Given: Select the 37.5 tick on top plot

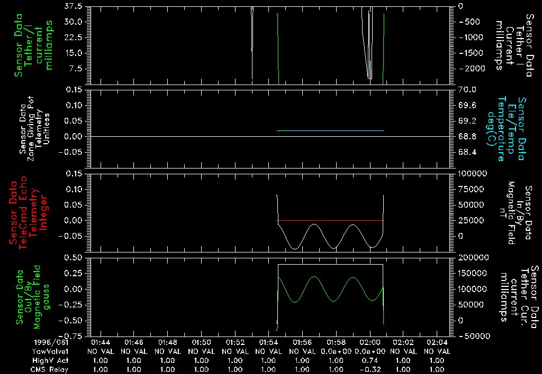Looking at the screenshot, I should click(71, 7).
